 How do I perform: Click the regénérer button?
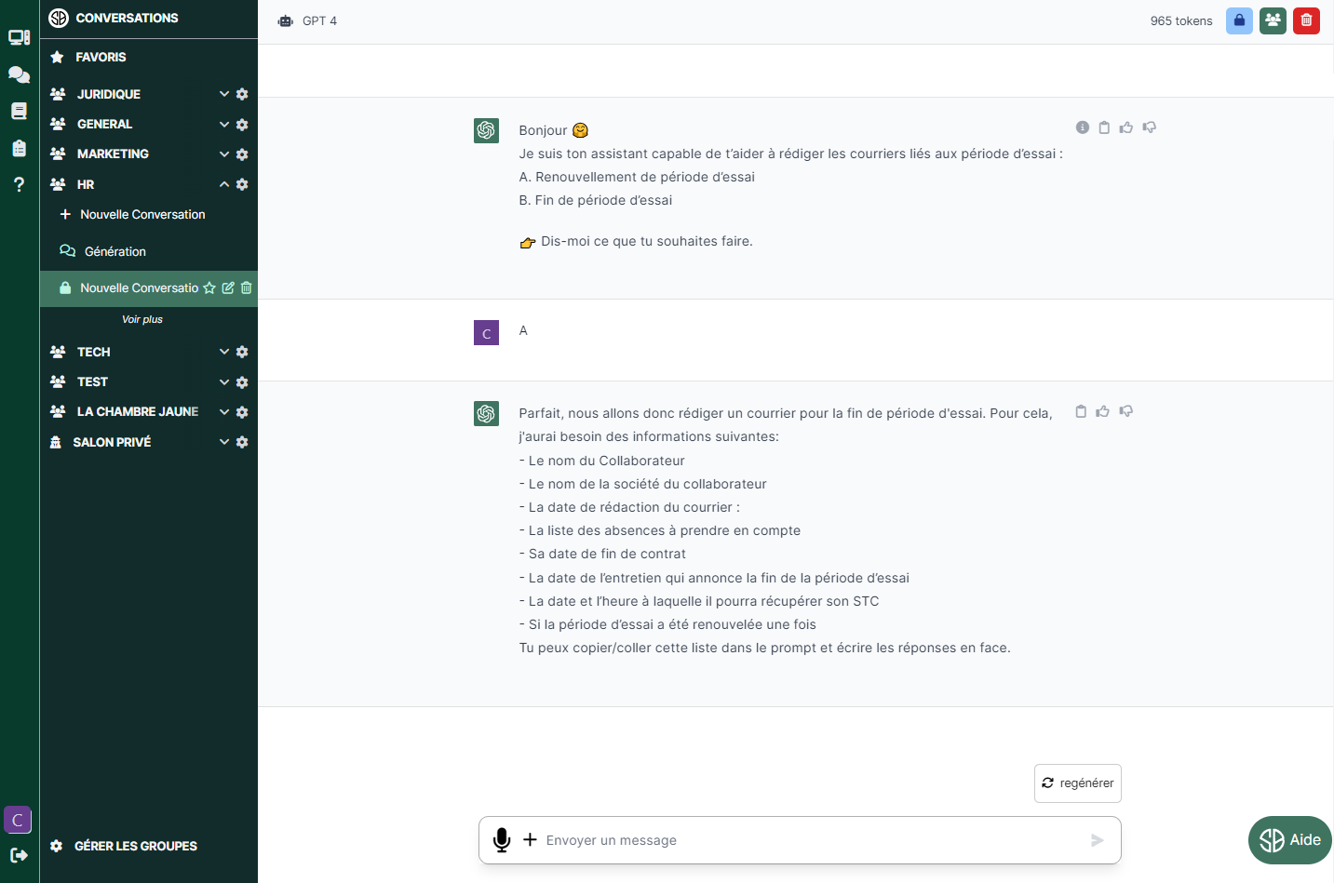point(1077,783)
